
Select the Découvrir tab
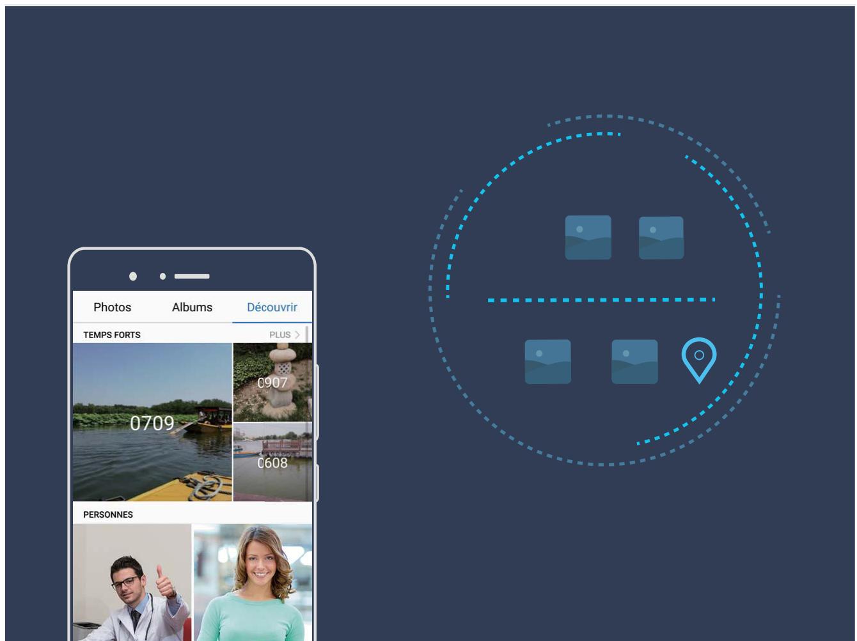tap(272, 307)
